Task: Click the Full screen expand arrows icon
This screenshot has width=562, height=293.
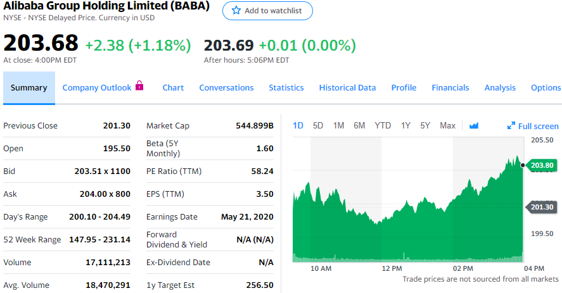Action: point(511,126)
